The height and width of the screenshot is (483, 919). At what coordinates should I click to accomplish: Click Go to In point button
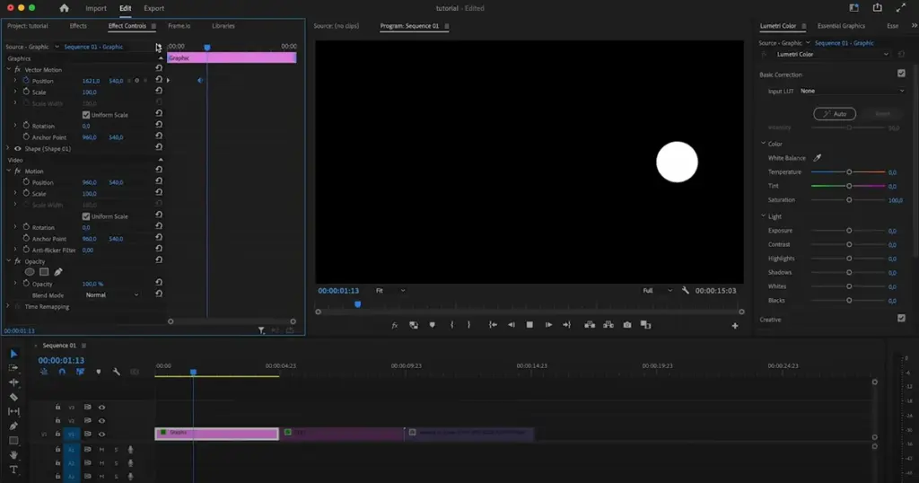point(493,325)
